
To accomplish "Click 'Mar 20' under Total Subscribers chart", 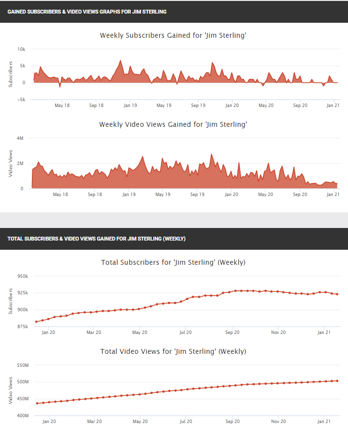I will (x=94, y=333).
